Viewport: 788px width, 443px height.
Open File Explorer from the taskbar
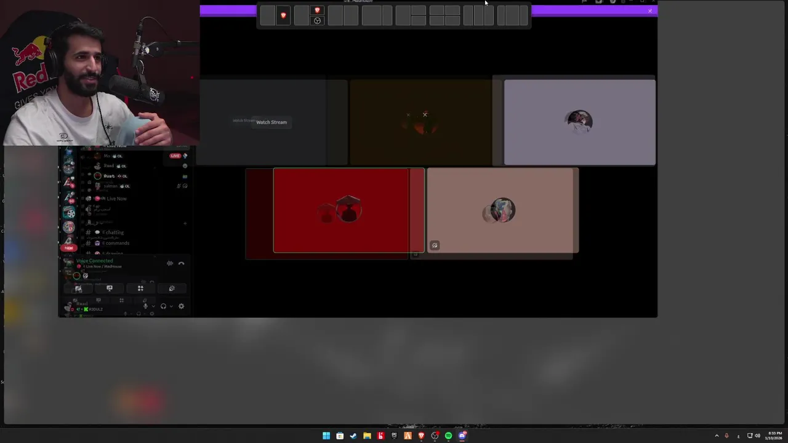[x=367, y=436]
